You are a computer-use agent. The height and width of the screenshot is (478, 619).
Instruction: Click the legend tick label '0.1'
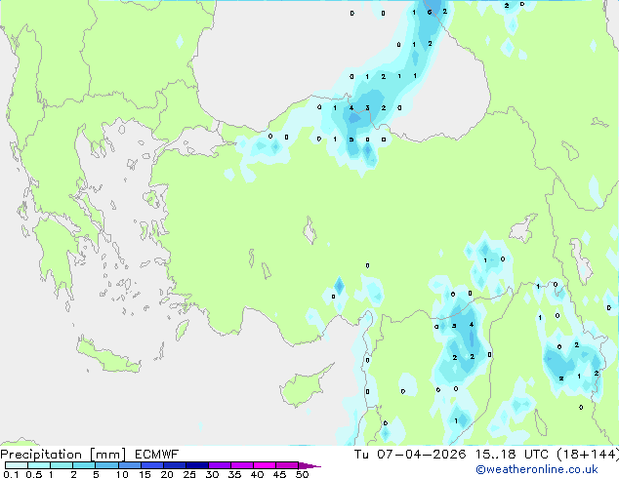pos(11,474)
